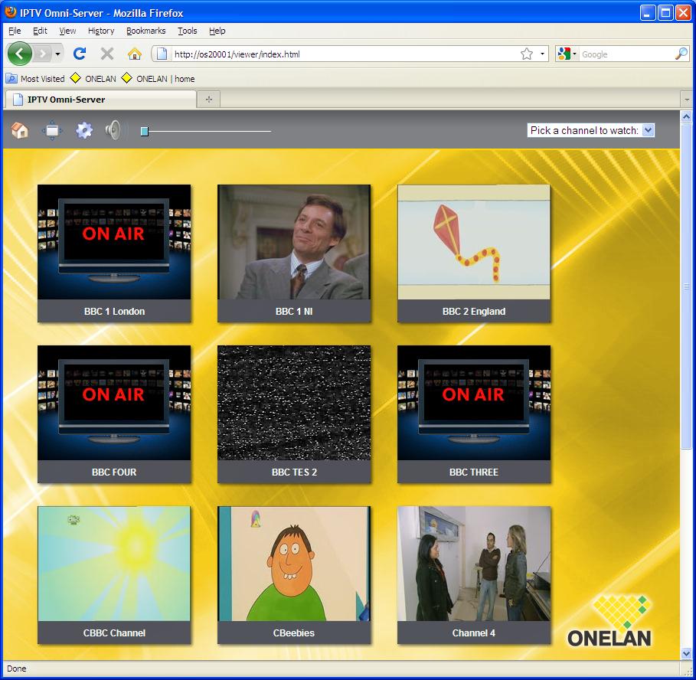Mute audio with the speaker icon

(113, 130)
